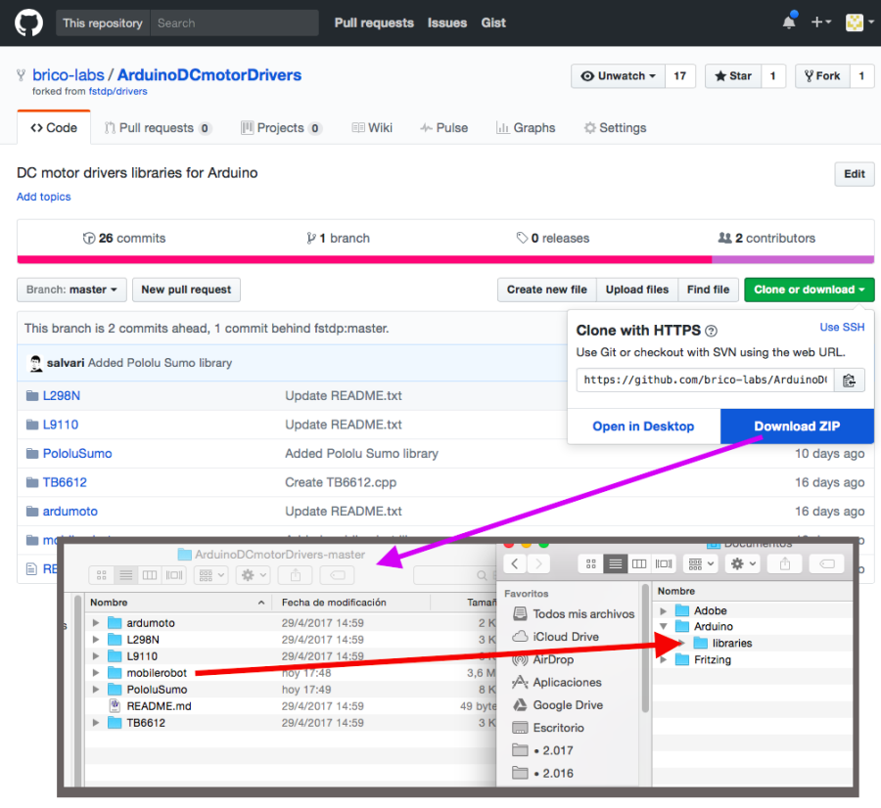
Task: Collapse the Arduino folder in Documentos
Action: click(x=665, y=627)
